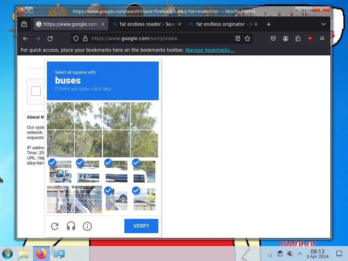The height and width of the screenshot is (261, 348).
Task: Click the muted speaker tray icon
Action: point(290,254)
